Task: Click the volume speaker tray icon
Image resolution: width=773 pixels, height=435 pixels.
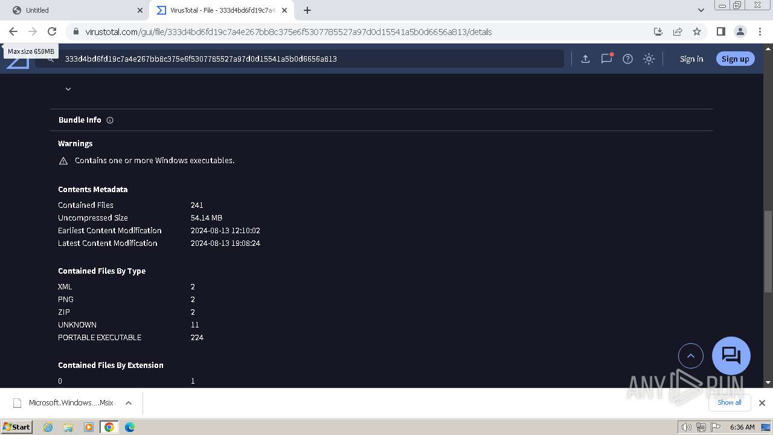Action: [x=687, y=427]
